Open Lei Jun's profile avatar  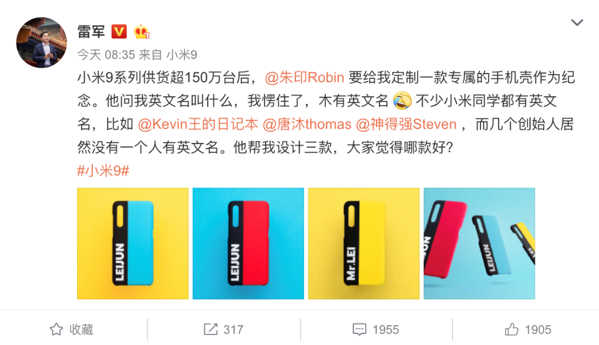coord(41,43)
